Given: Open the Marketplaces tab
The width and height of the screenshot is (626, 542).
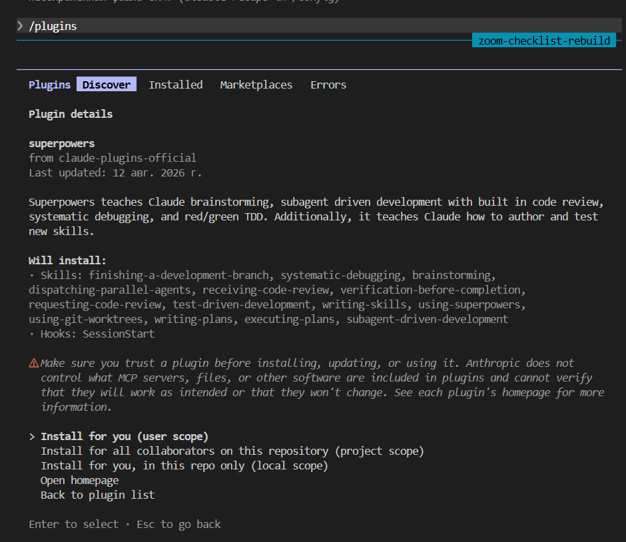Looking at the screenshot, I should point(256,85).
